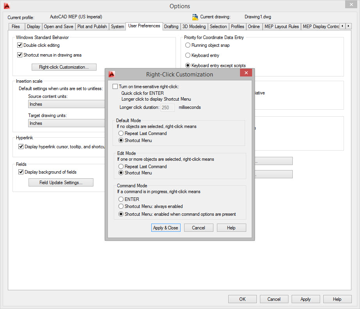Switch to the System tab
This screenshot has width=360, height=309.
(x=118, y=27)
